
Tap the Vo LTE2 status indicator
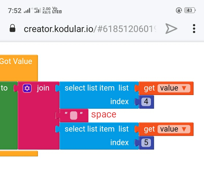click(57, 10)
